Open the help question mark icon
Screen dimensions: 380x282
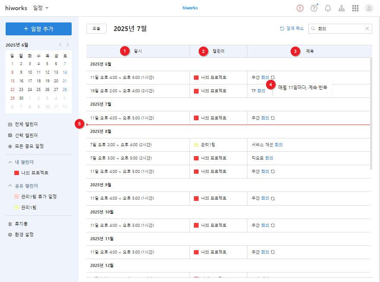[x=314, y=8]
